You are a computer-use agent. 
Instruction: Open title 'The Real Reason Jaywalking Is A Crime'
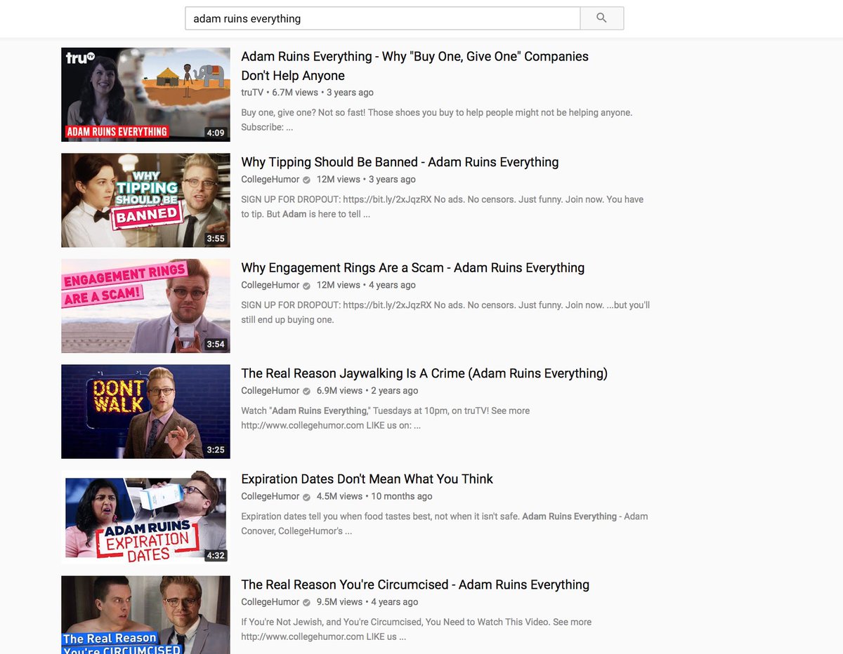[x=424, y=373]
